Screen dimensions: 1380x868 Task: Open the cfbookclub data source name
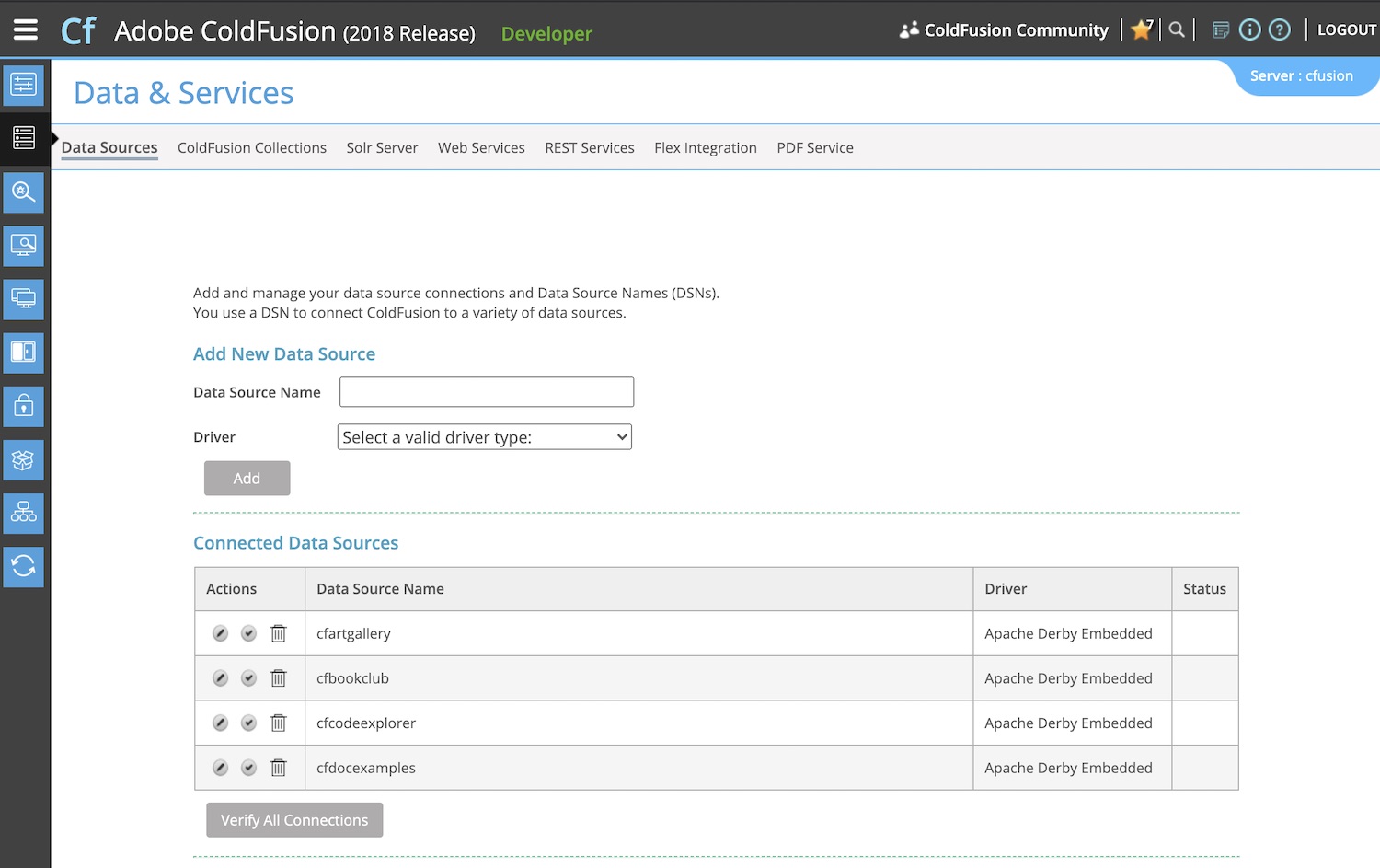click(352, 678)
